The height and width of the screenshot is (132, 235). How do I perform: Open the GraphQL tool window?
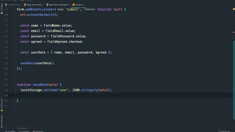click(24, 131)
